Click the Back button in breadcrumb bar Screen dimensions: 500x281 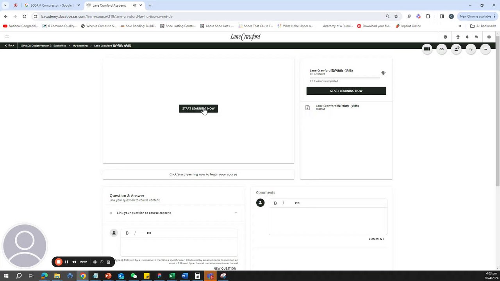pyautogui.click(x=9, y=46)
